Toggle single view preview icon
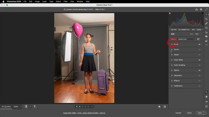The width and height of the screenshot is (209, 117). 159,107
